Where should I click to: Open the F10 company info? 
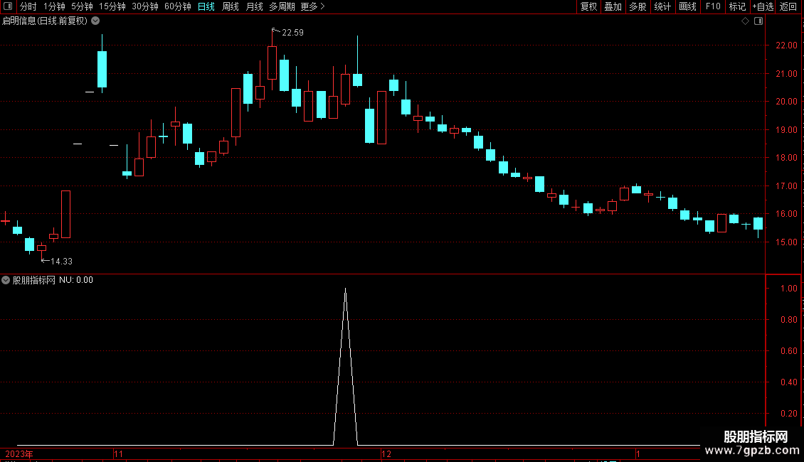(713, 6)
